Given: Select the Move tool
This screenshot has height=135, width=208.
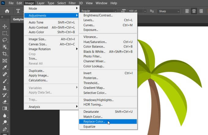Looking at the screenshot, I should click(x=5, y=27).
